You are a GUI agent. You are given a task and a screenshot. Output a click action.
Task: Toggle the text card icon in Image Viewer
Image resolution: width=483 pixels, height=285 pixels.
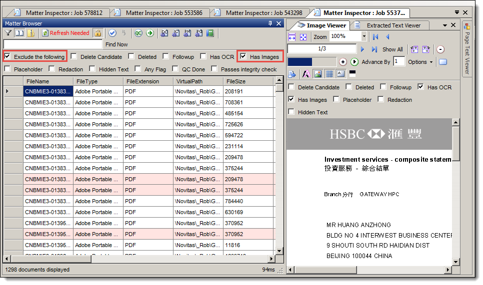341,74
